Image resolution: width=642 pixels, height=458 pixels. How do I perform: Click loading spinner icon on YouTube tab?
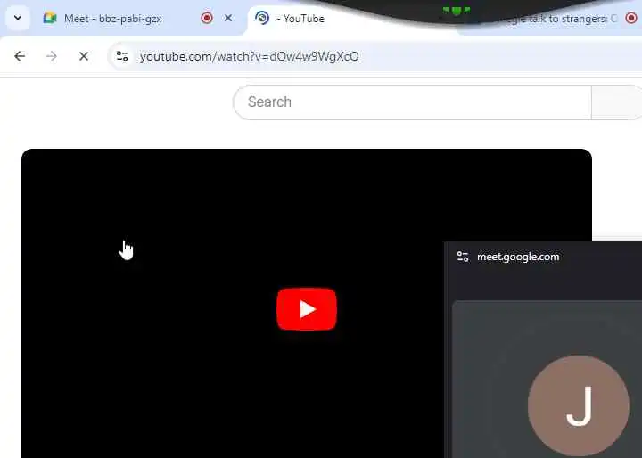point(262,18)
